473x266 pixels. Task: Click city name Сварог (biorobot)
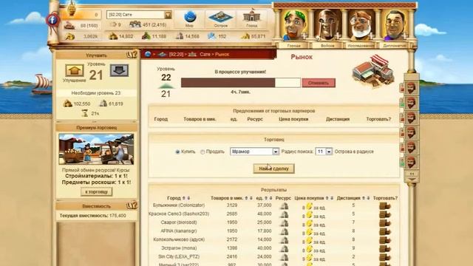pos(179,222)
